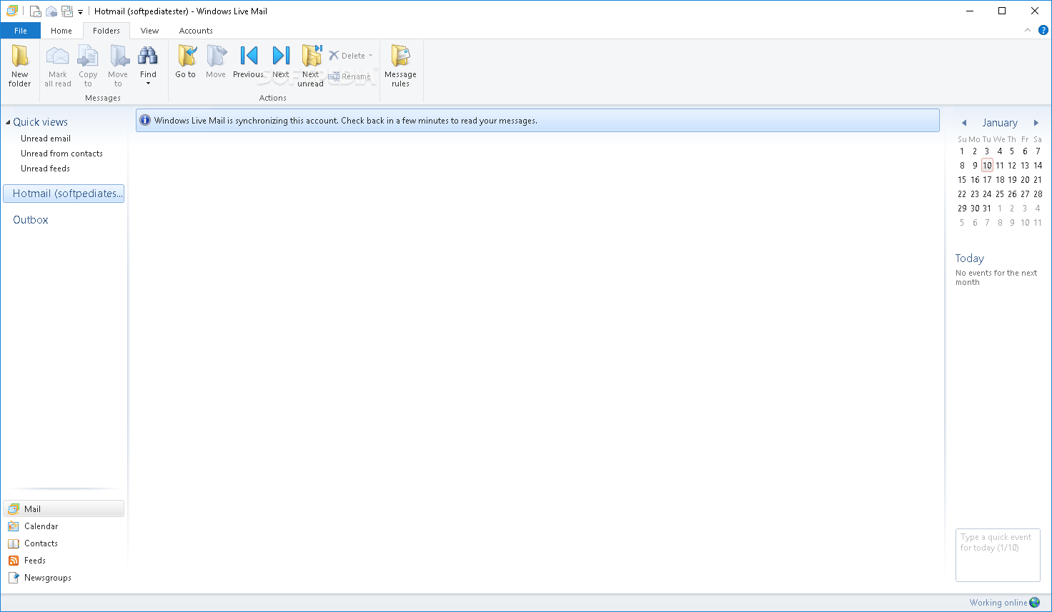The height and width of the screenshot is (612, 1052).
Task: Click Copy to icon
Action: [x=88, y=66]
